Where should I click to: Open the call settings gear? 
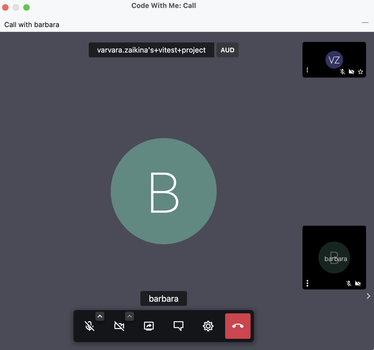(x=208, y=326)
